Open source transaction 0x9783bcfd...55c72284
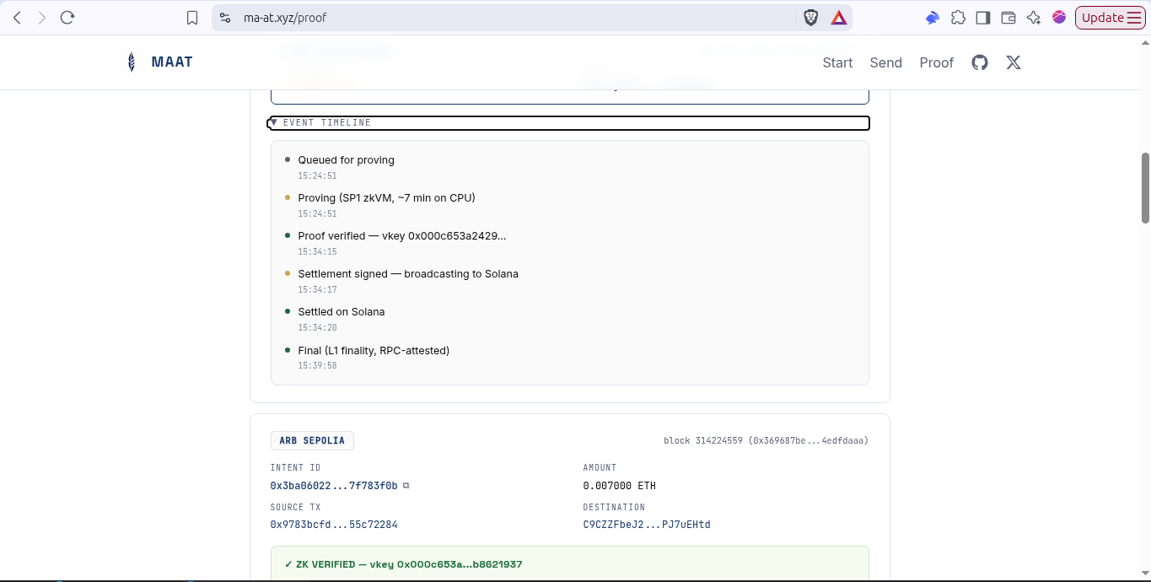This screenshot has width=1151, height=582. [334, 525]
